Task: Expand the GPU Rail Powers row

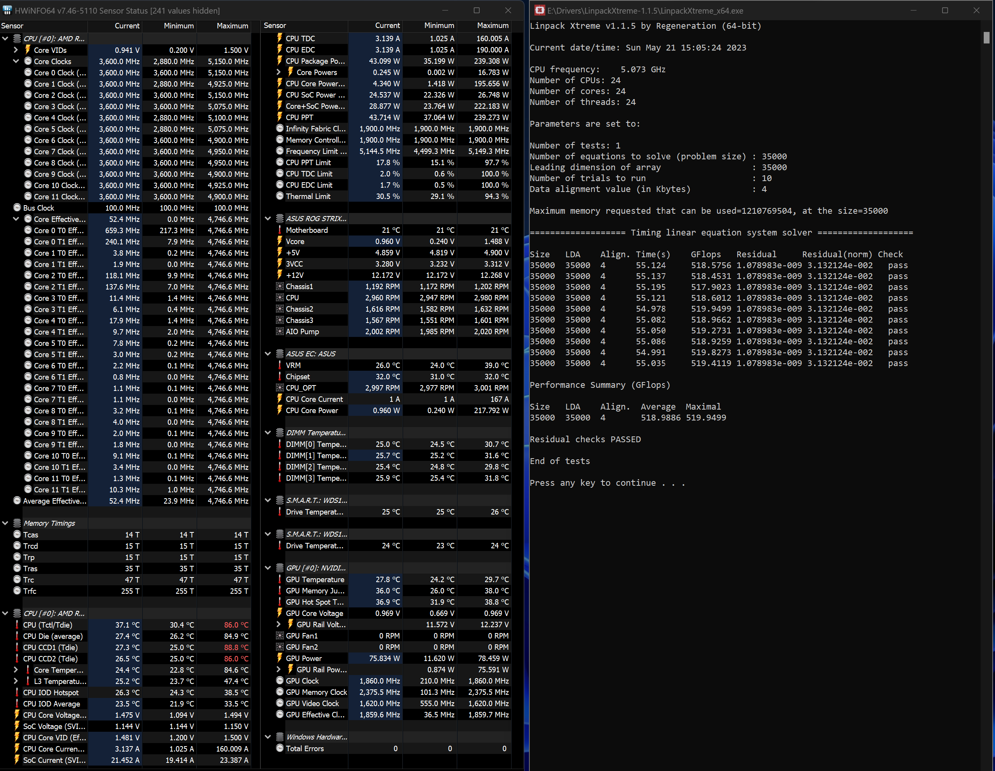Action: [278, 670]
